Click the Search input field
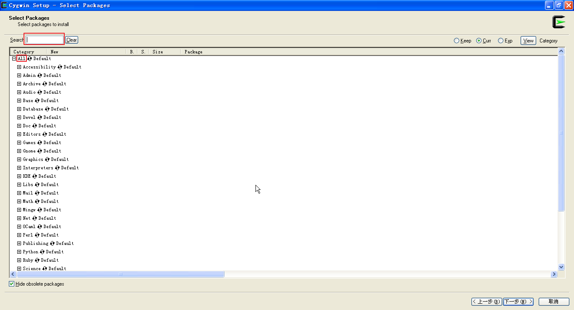The width and height of the screenshot is (574, 310). [x=44, y=40]
